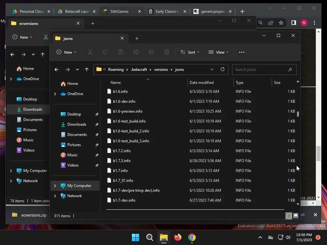Open recent locations dropdown in jsons window
Image resolution: width=327 pixels, height=245 pixels.
coord(77,70)
